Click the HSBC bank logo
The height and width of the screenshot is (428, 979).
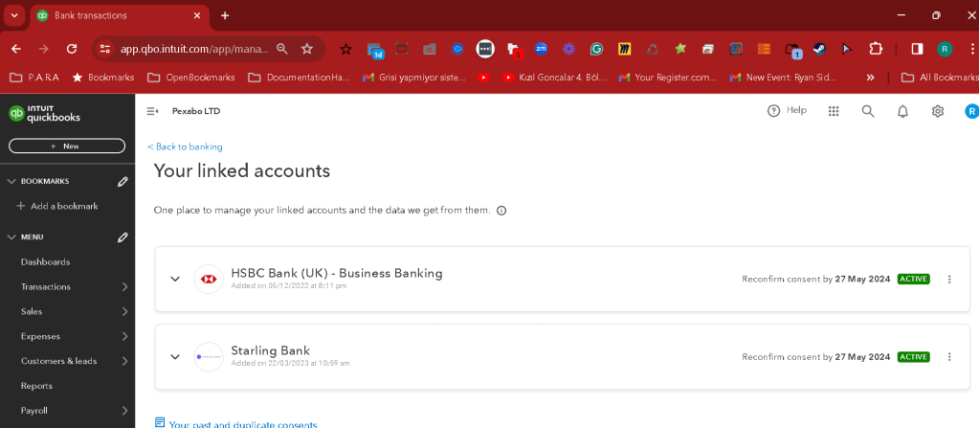[209, 280]
